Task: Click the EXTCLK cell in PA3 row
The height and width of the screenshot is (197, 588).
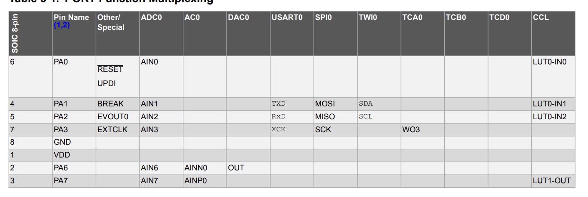Action: 112,129
